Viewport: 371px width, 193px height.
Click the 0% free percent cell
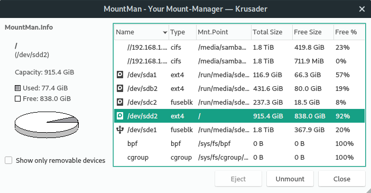pos(341,61)
